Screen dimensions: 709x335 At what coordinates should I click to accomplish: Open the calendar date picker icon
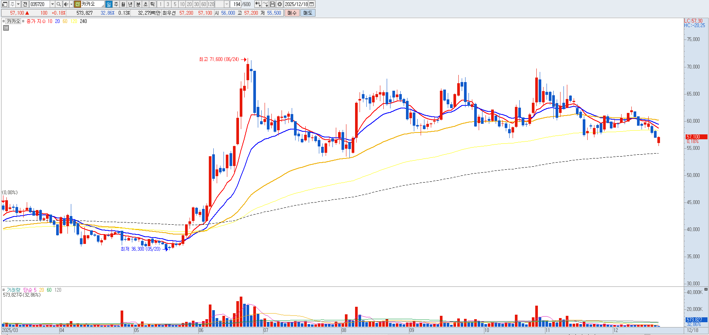[311, 4]
